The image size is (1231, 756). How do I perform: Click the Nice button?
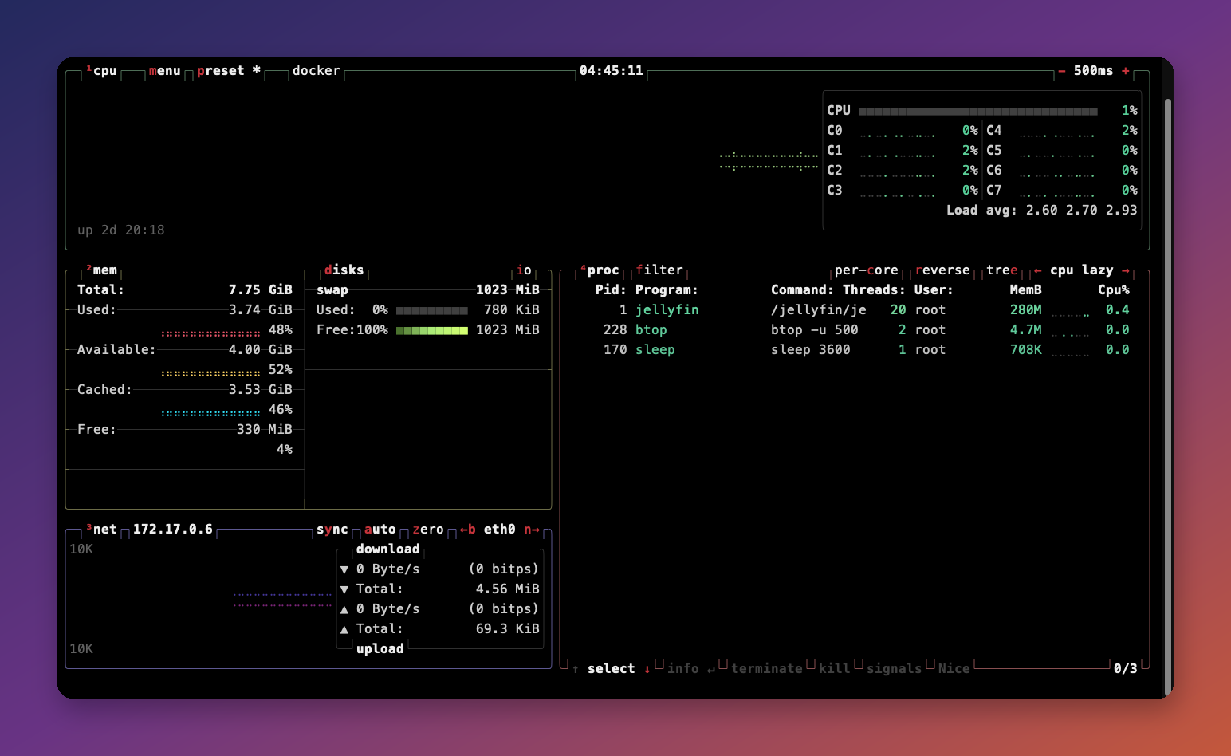[x=954, y=669]
